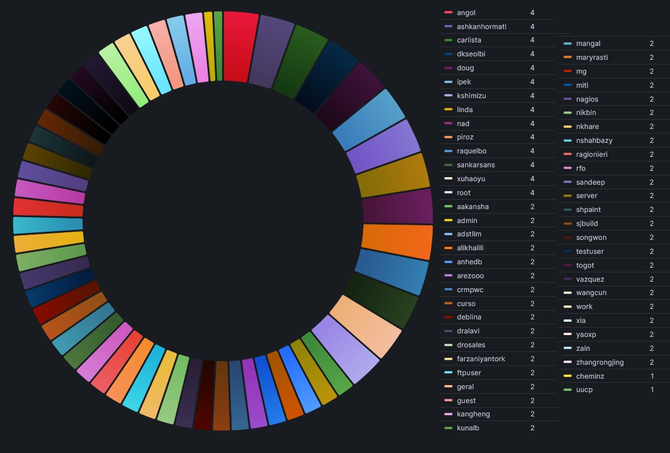The height and width of the screenshot is (453, 670).
Task: Select the sankarsans legend entry
Action: (x=475, y=165)
